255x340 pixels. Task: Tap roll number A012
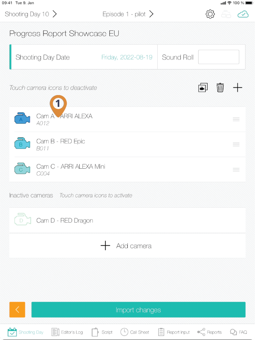click(x=43, y=123)
